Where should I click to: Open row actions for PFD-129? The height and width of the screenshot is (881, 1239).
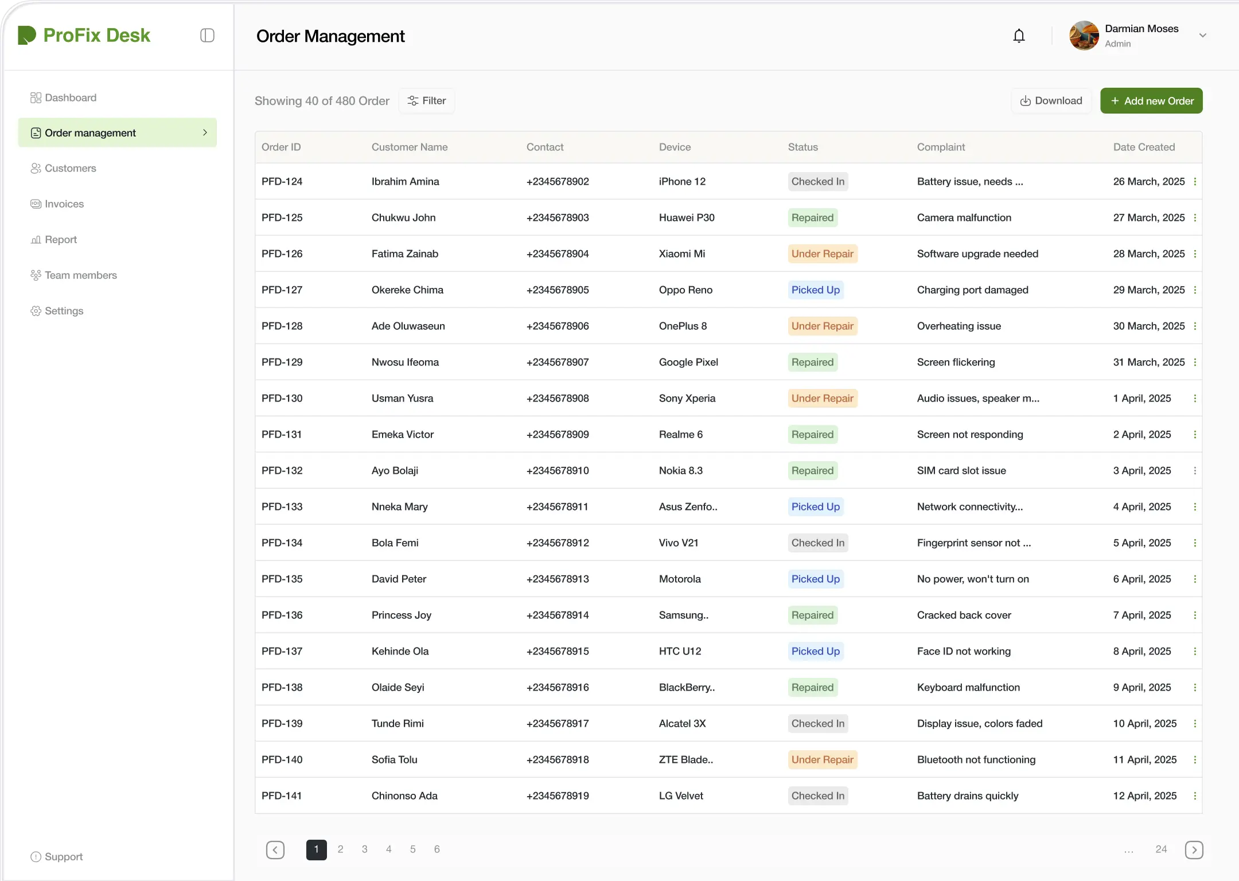[x=1195, y=362]
